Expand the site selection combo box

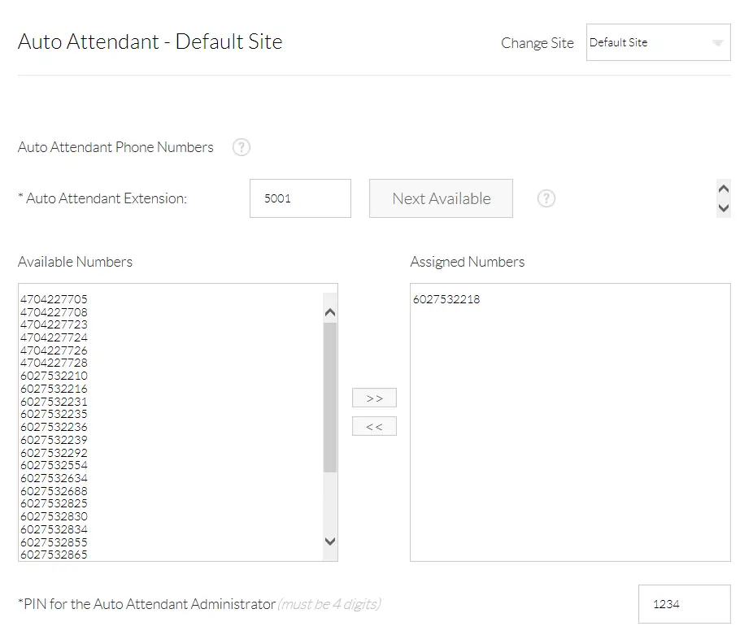coord(658,42)
